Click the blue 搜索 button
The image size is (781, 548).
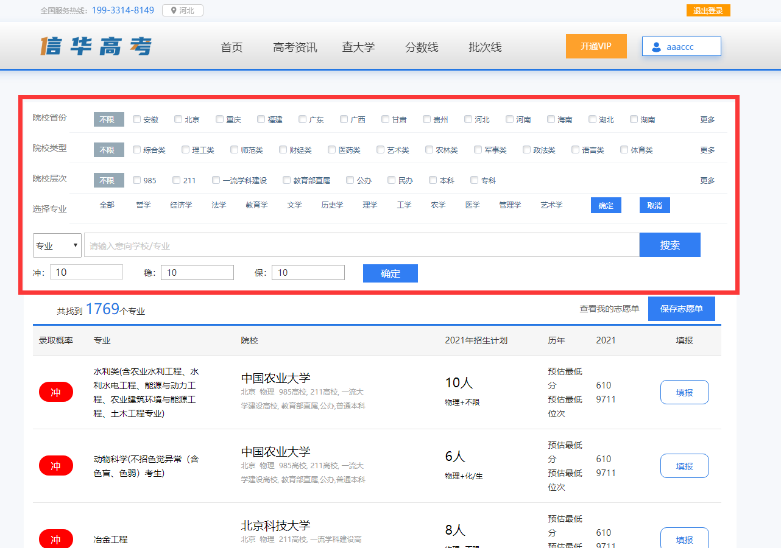(x=670, y=245)
